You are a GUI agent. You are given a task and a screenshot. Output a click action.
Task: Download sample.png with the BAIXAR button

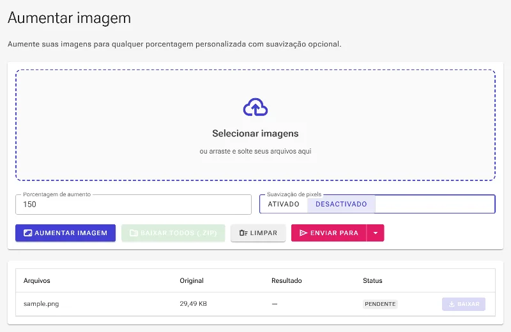pos(464,304)
